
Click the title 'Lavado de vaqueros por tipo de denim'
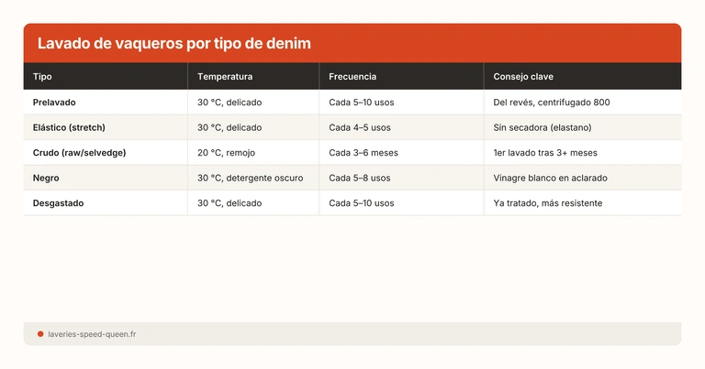173,44
